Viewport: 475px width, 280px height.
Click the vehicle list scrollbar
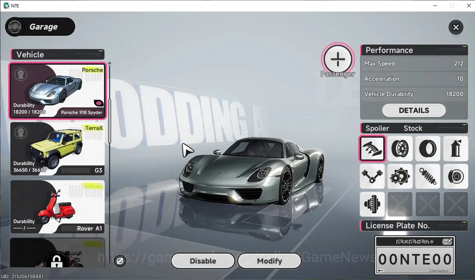pos(110,121)
